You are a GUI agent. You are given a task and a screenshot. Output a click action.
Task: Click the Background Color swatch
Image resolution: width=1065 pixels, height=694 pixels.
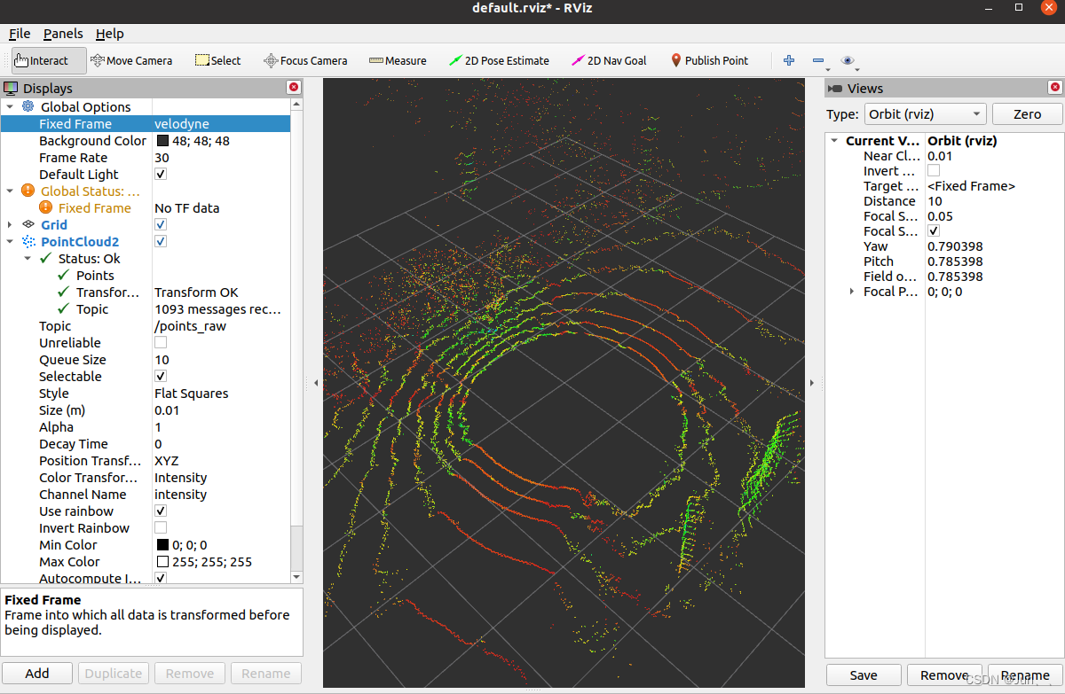tap(163, 141)
